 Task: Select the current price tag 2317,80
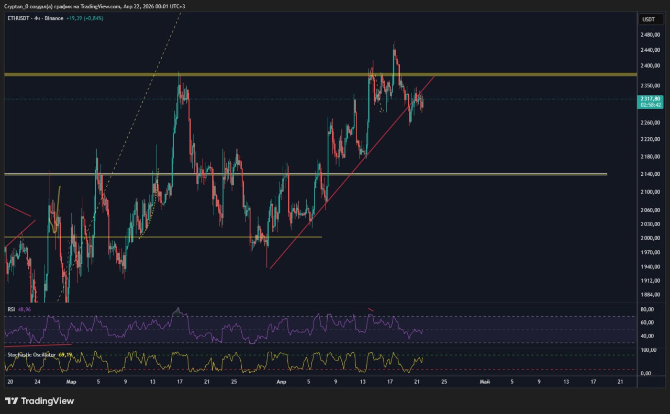click(x=651, y=98)
